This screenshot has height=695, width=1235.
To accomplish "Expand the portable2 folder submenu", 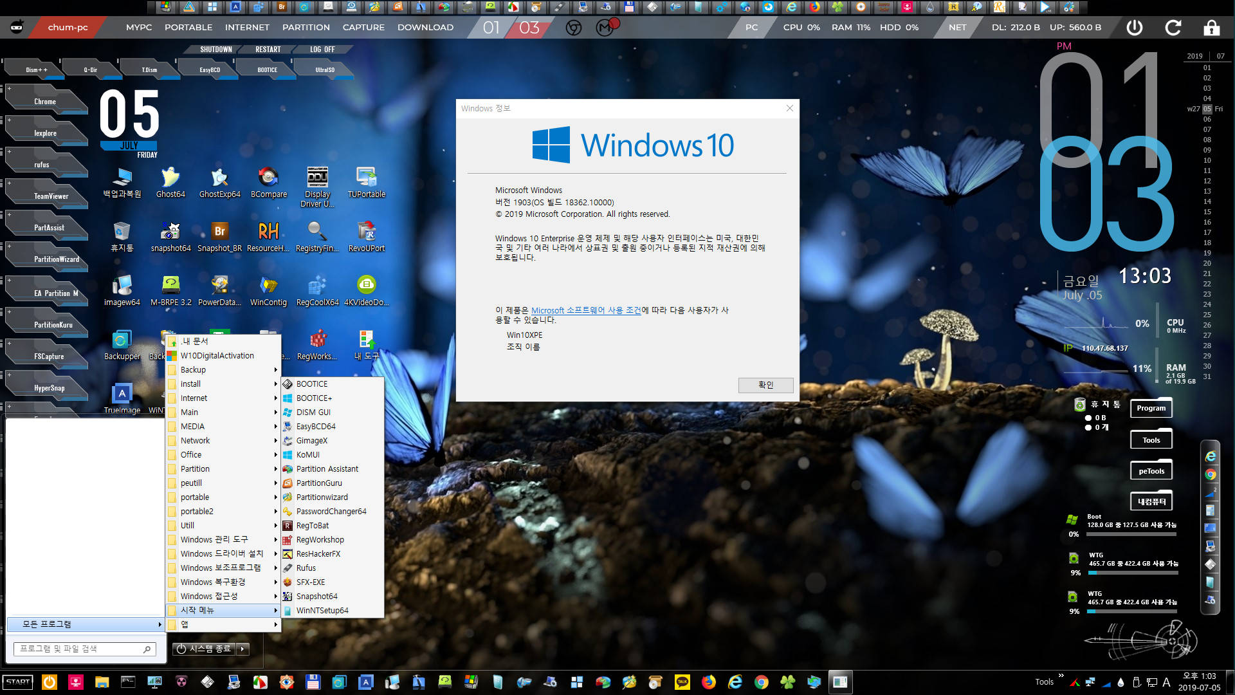I will (x=223, y=512).
